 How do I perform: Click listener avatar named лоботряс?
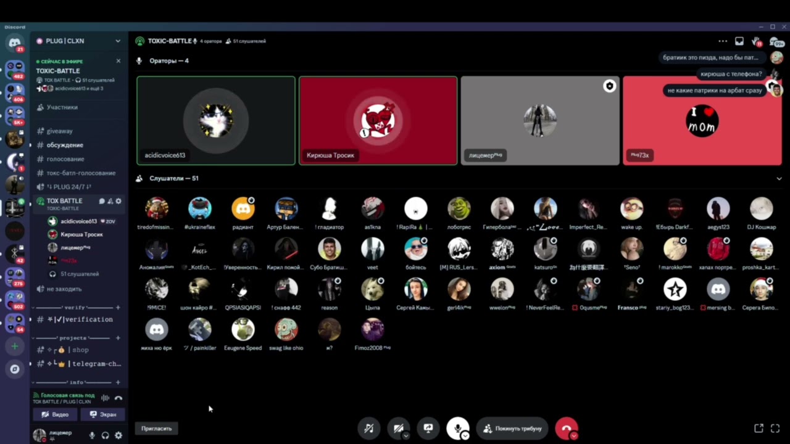coord(459,209)
